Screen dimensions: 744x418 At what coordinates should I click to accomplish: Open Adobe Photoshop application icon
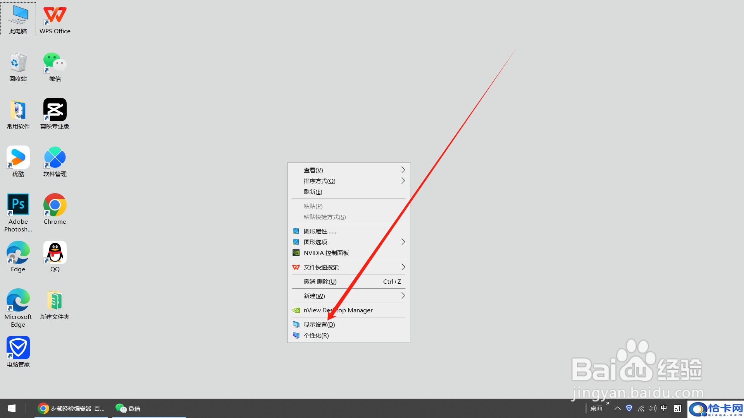(18, 204)
